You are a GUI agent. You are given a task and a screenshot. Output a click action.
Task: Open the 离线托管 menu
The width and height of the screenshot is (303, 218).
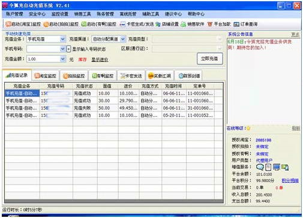point(128,14)
